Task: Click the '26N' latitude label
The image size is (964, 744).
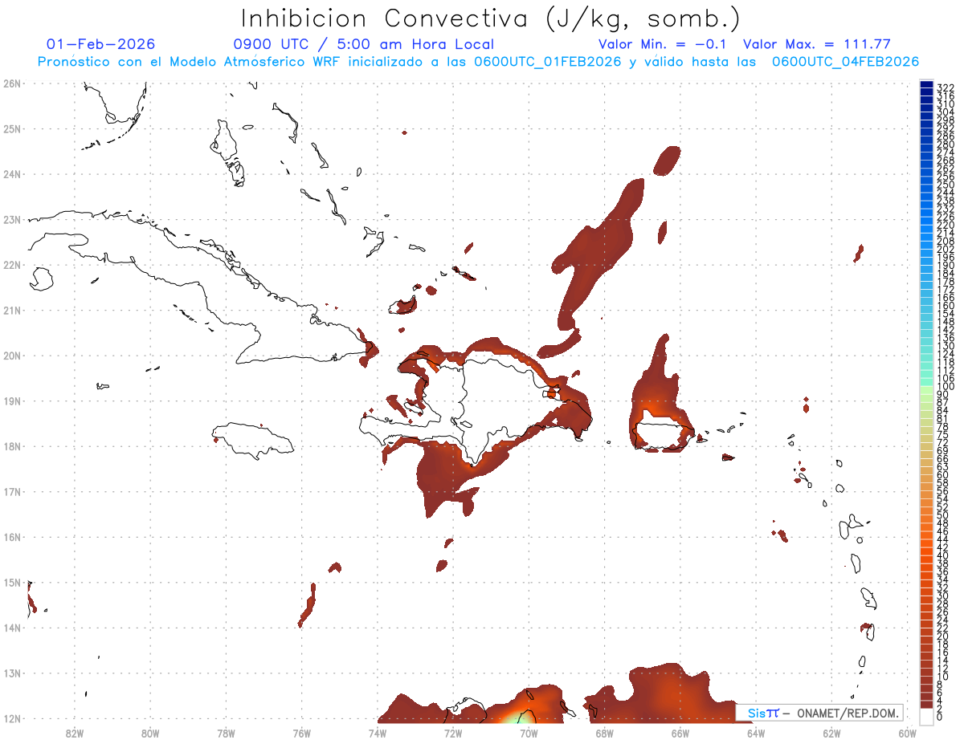Action: coord(11,83)
